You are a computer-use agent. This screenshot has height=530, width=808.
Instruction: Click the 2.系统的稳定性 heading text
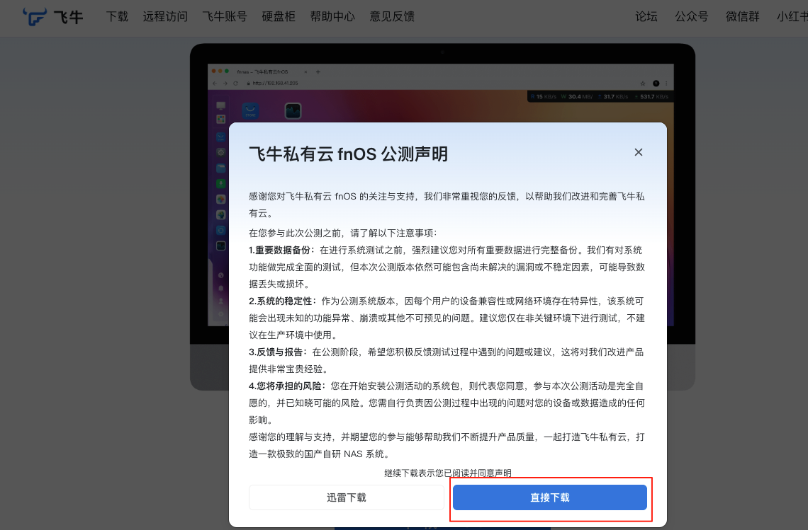(284, 301)
